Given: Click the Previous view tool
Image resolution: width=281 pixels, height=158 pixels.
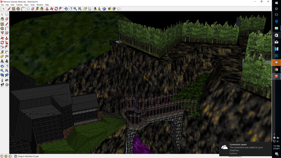Looking at the screenshot, I should tap(2, 75).
